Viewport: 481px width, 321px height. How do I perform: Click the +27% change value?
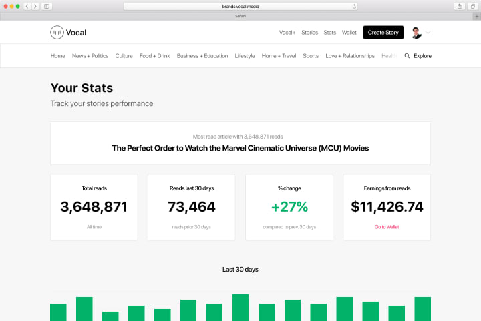pyautogui.click(x=289, y=206)
